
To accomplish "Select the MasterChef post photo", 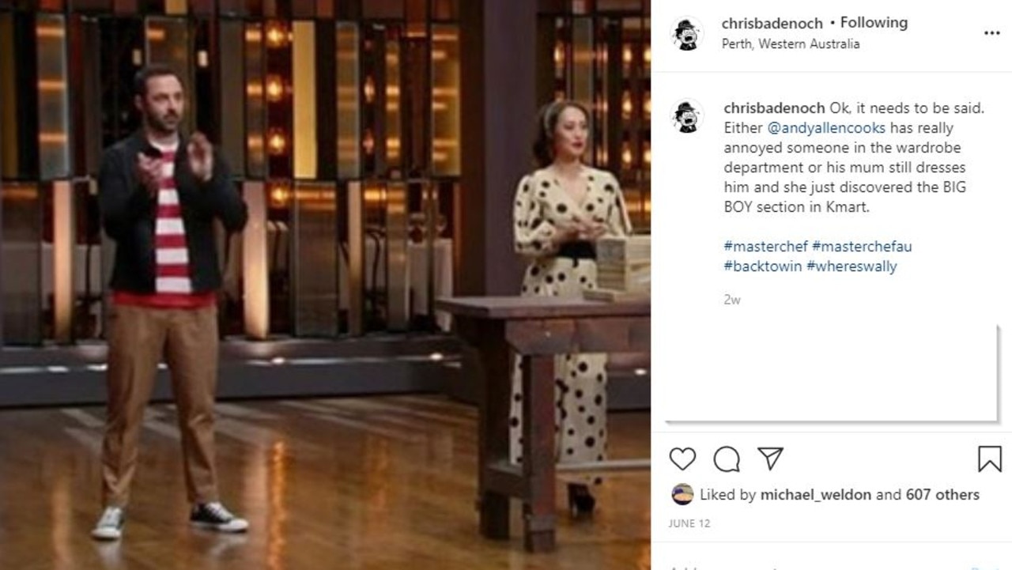I will 325,285.
